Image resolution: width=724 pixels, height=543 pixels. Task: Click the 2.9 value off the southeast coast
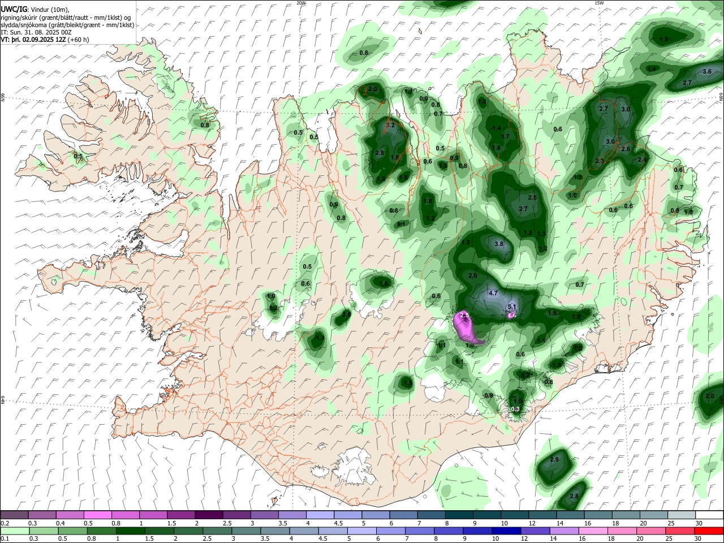pos(554,460)
